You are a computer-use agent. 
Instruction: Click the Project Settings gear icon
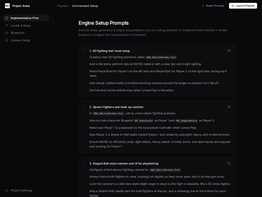[7, 190]
